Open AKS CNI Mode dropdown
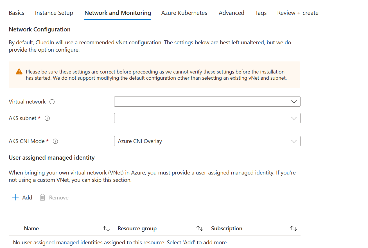368x248 pixels. point(207,141)
